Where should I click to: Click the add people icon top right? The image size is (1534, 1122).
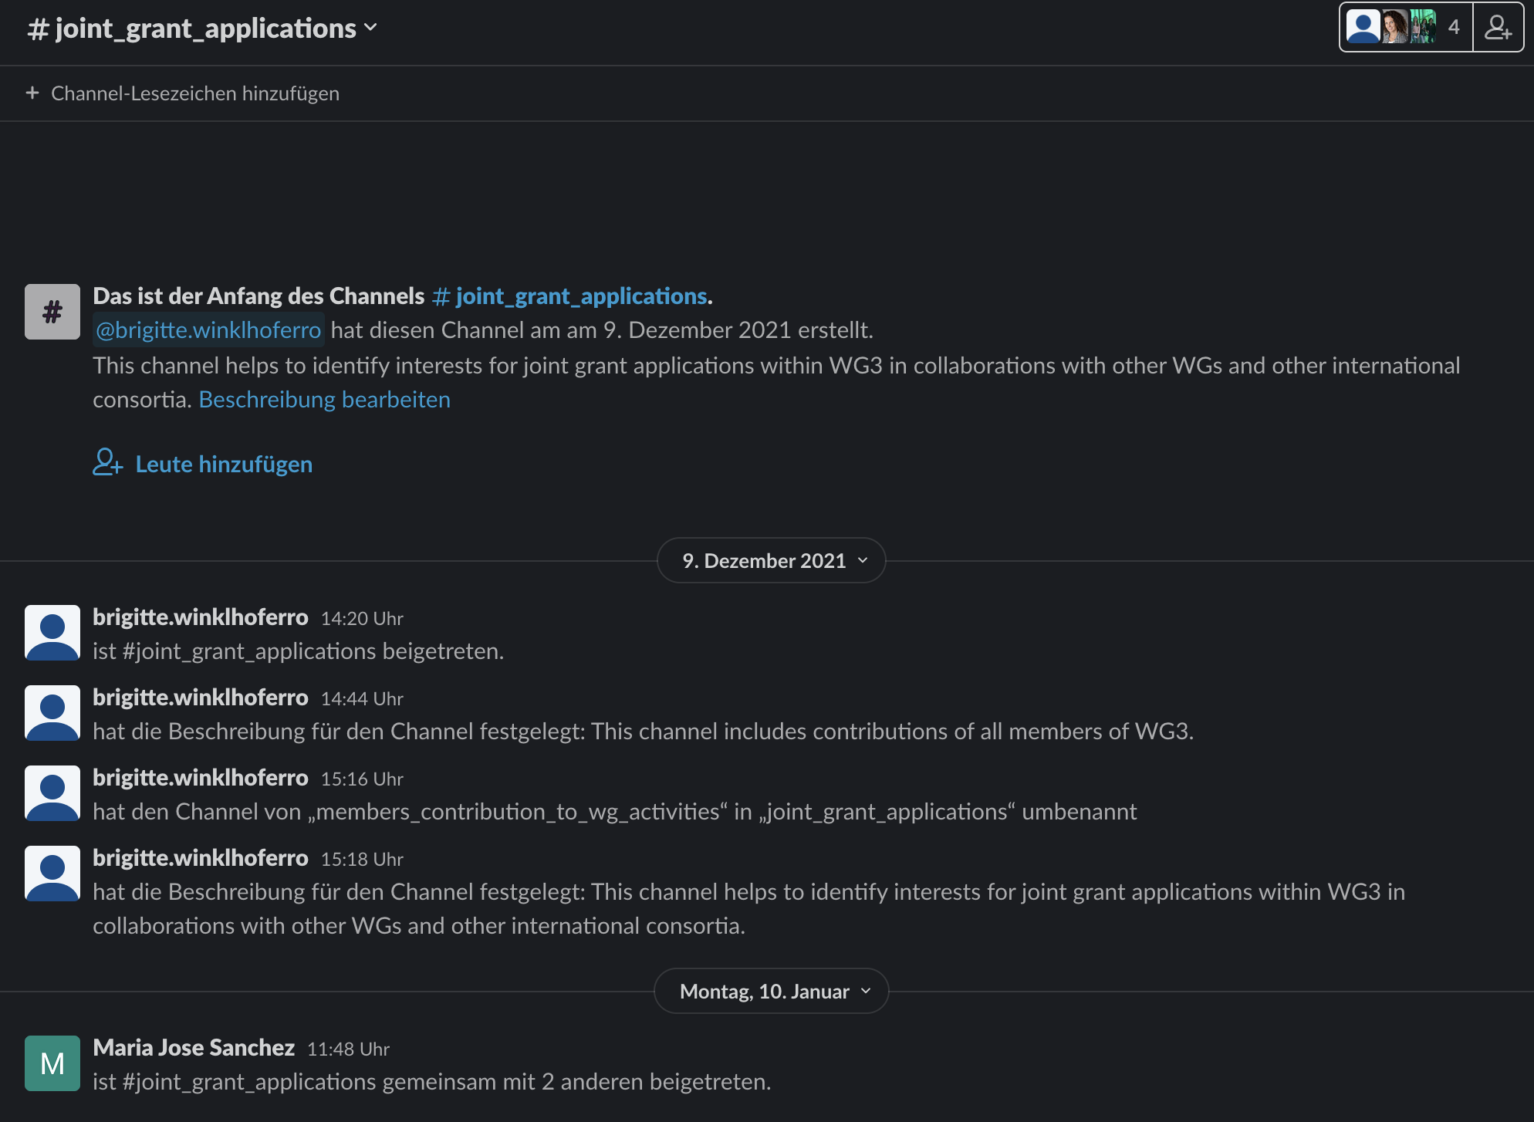click(x=1498, y=28)
